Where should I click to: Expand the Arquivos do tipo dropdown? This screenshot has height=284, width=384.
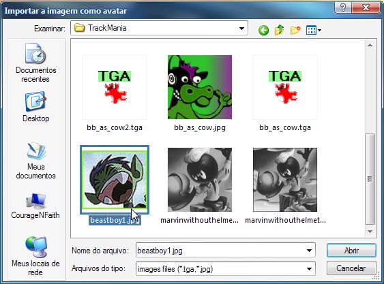pos(309,269)
